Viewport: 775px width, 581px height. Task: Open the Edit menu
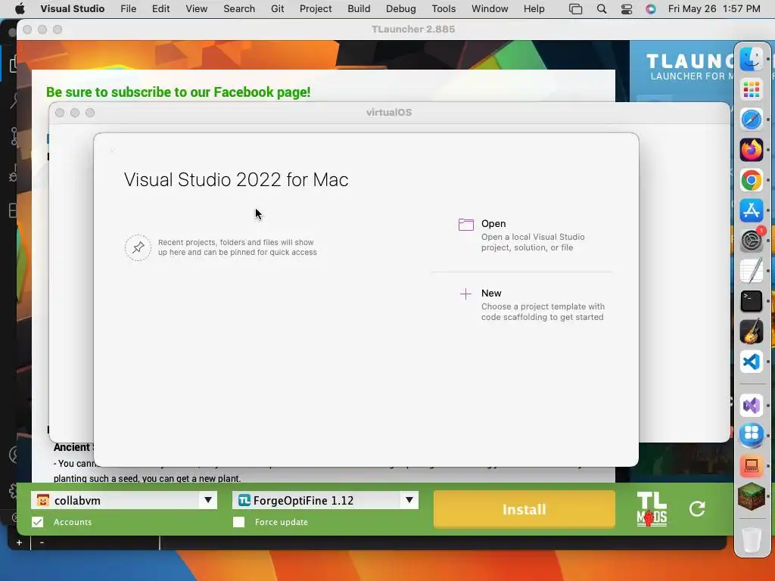coord(160,9)
